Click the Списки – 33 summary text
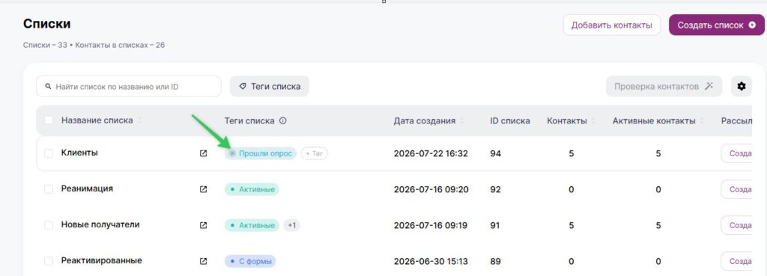 tap(44, 45)
